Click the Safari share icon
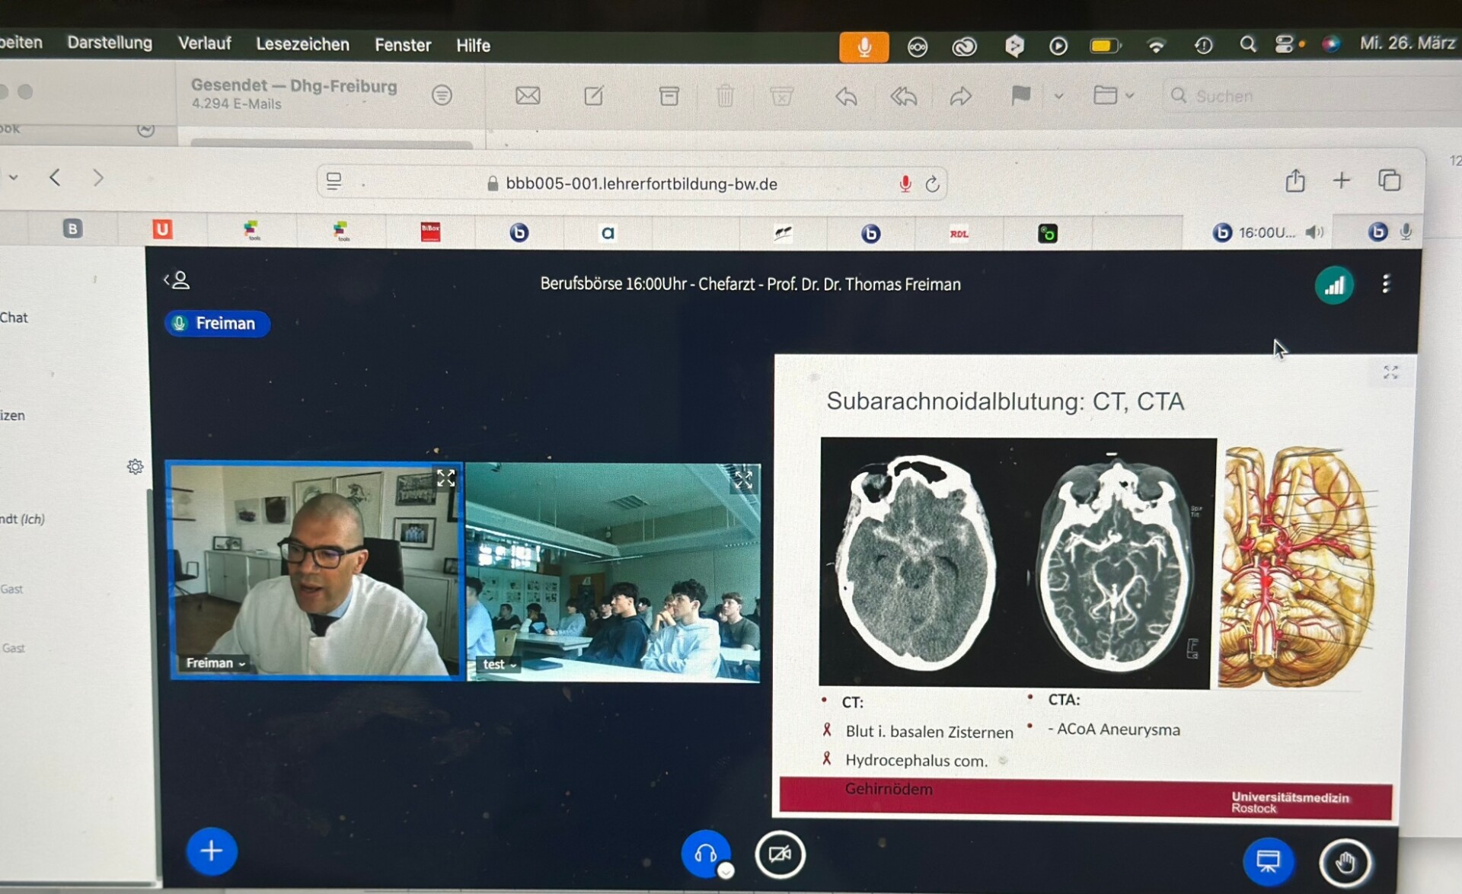The width and height of the screenshot is (1462, 894). click(x=1294, y=180)
